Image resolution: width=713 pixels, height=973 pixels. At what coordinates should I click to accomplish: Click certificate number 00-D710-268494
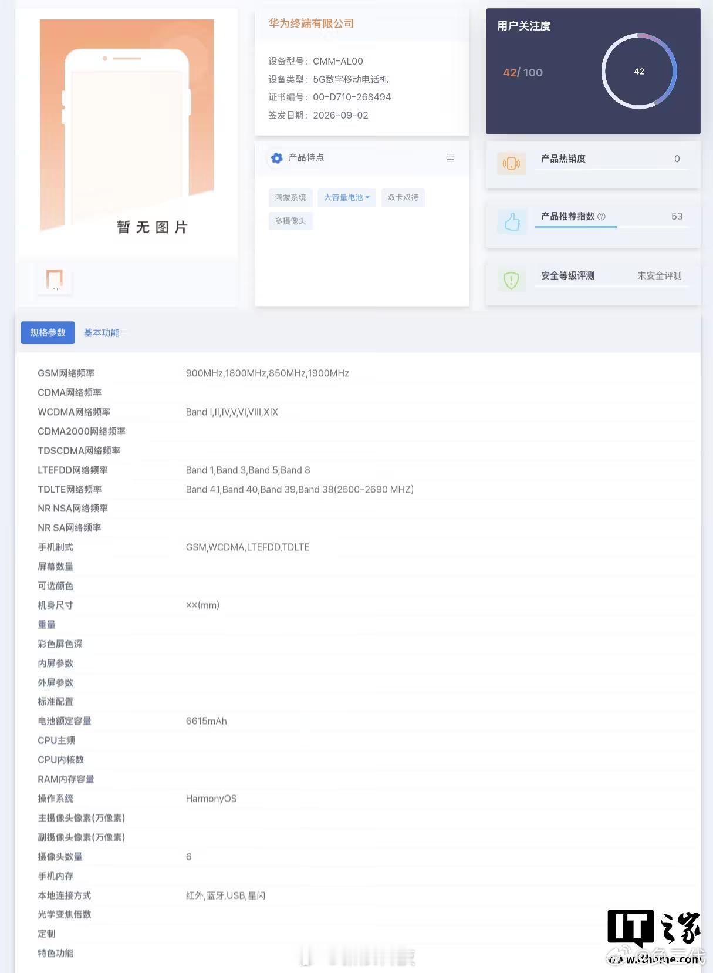(x=352, y=97)
